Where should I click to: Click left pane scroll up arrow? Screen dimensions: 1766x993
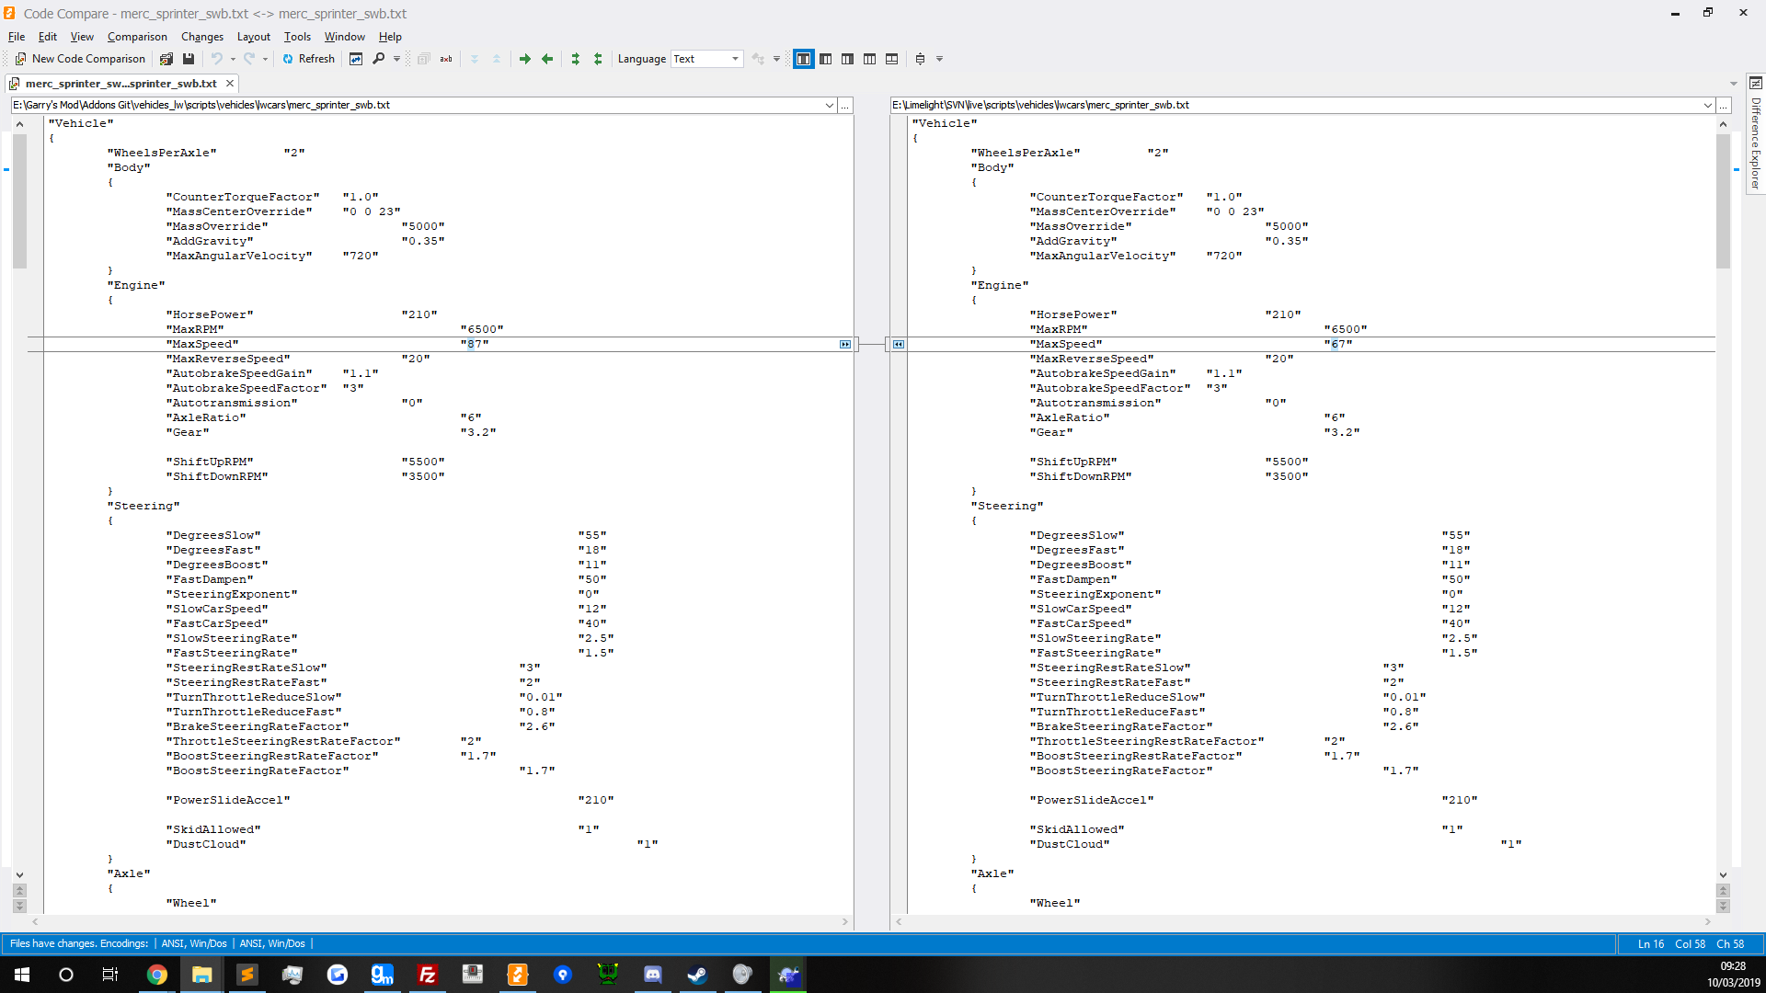tap(20, 124)
